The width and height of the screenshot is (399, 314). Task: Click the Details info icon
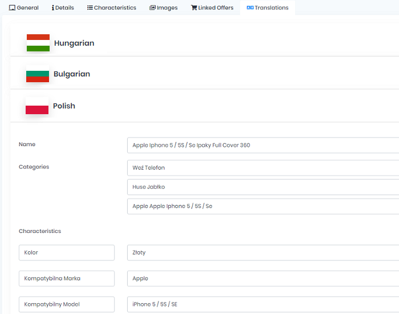[53, 7]
